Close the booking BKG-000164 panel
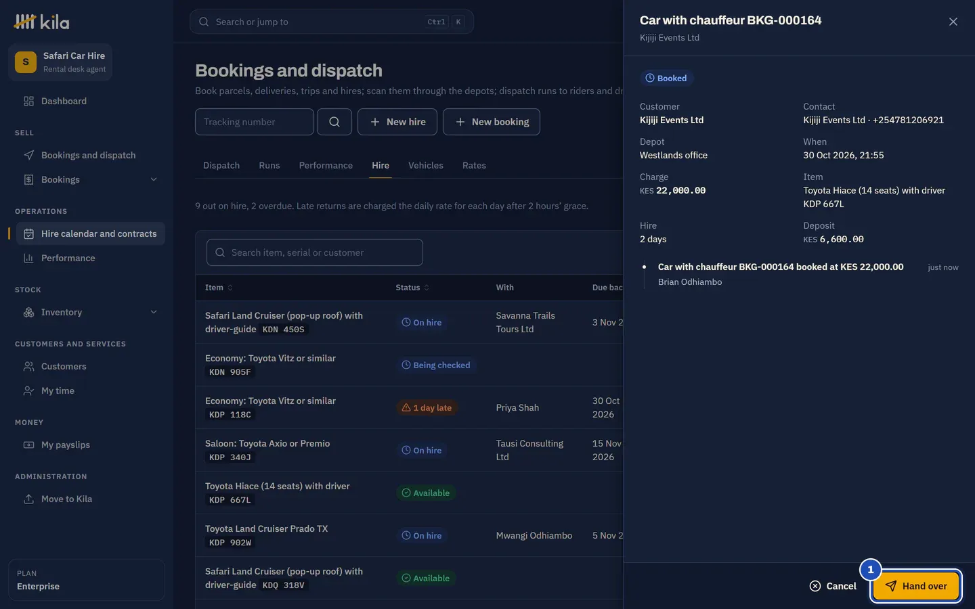 [x=953, y=22]
